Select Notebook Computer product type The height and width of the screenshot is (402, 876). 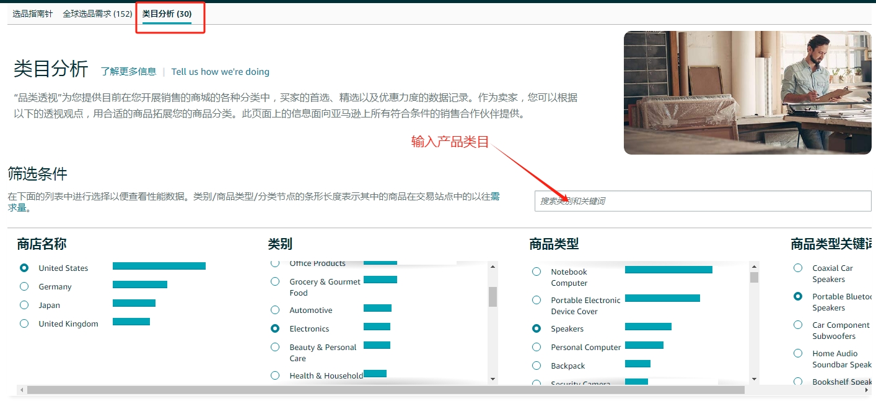pyautogui.click(x=537, y=272)
